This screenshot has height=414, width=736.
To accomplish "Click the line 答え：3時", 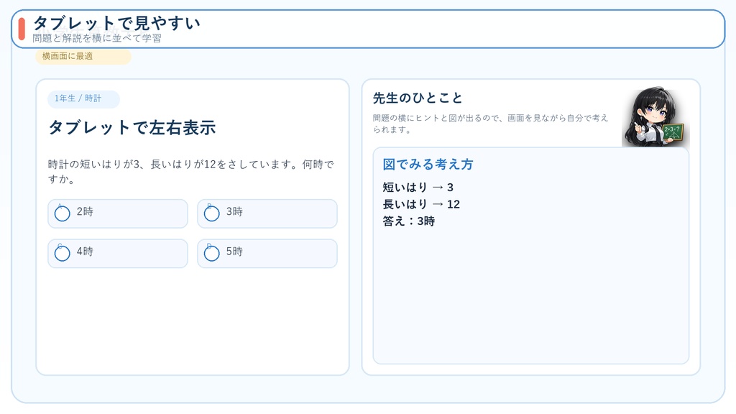I will coord(408,221).
